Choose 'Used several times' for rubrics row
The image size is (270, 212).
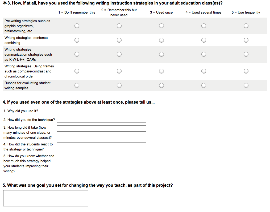[204, 85]
